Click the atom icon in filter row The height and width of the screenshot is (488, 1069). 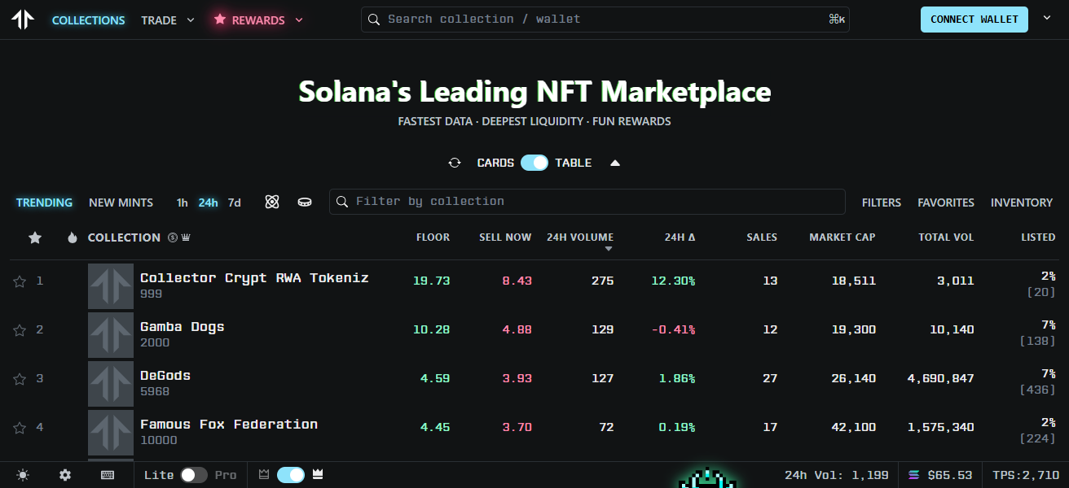click(x=272, y=202)
